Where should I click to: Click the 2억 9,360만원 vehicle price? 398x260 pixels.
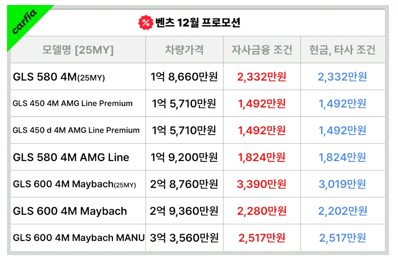(184, 211)
